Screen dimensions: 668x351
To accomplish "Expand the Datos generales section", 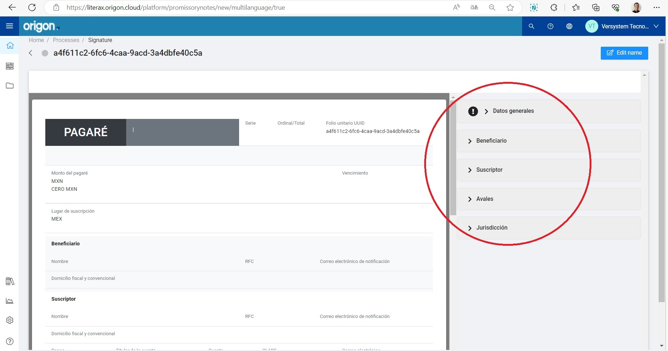I will coord(513,111).
